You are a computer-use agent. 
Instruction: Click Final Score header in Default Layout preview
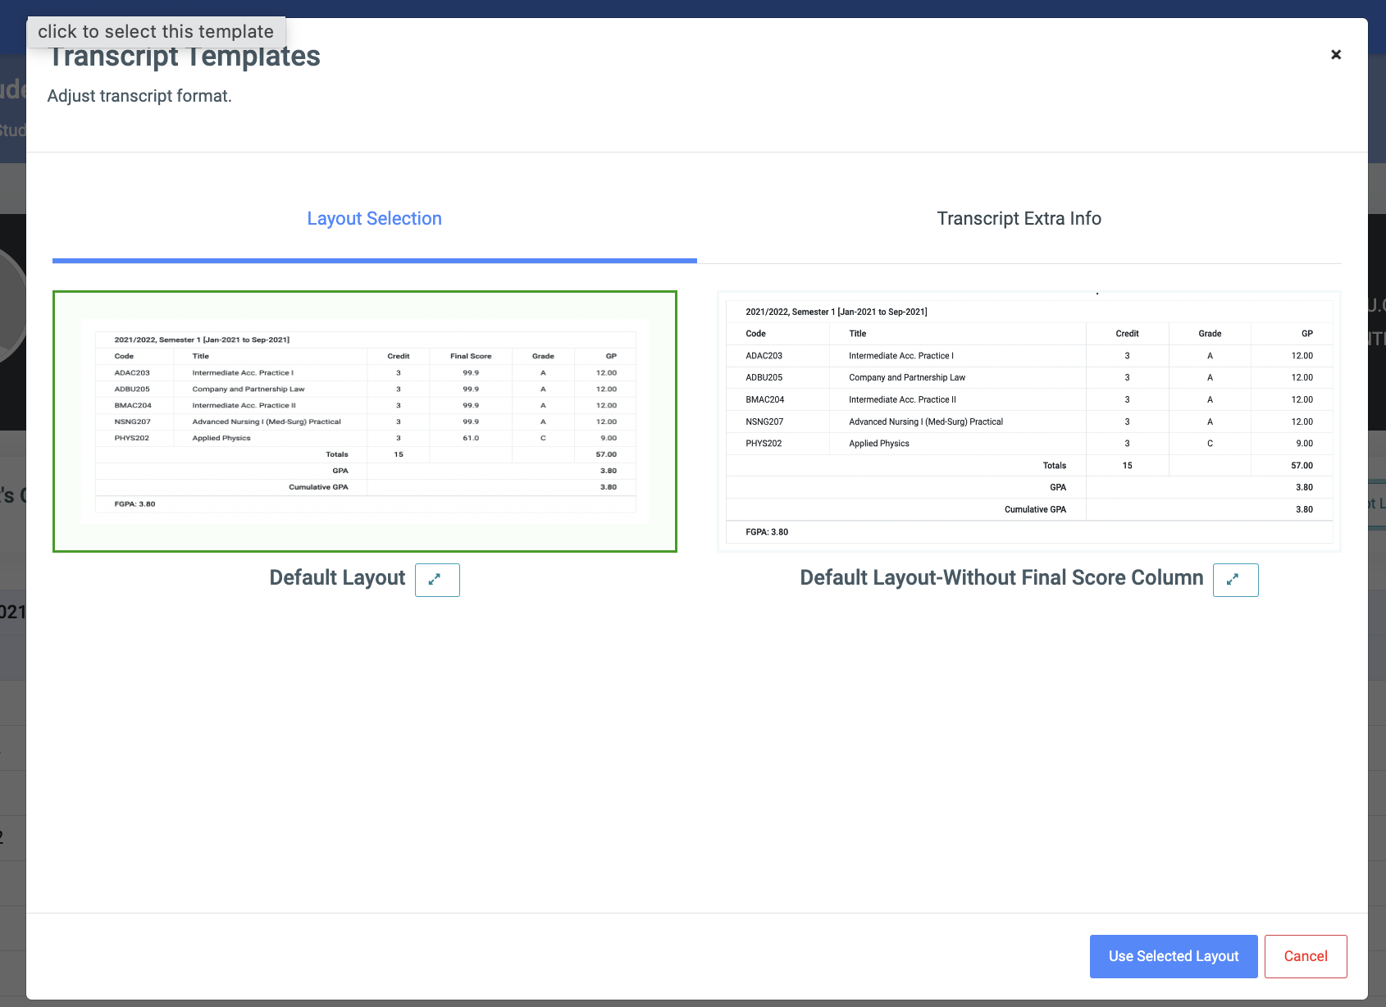(471, 357)
